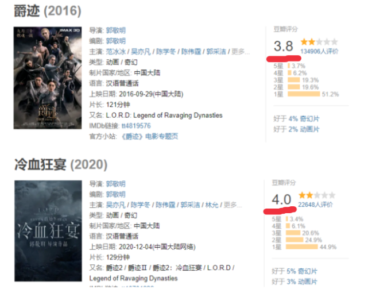Open screenwriter 郭敬明 link under 冷血狂宴

click(116, 194)
